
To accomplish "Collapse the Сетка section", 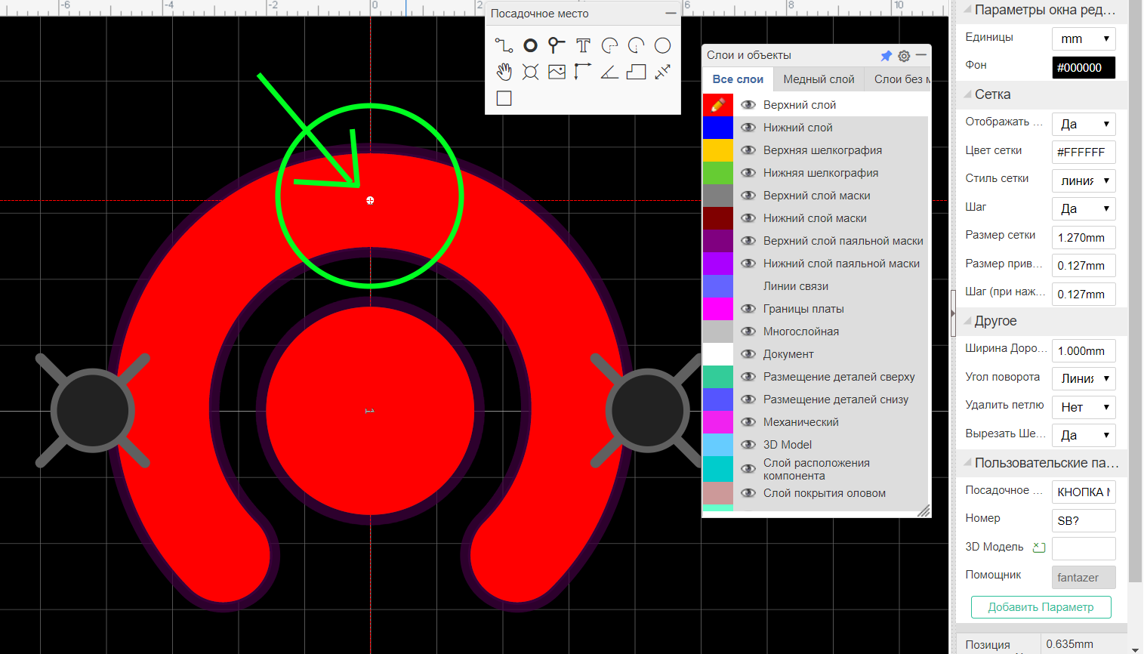I will pos(967,94).
